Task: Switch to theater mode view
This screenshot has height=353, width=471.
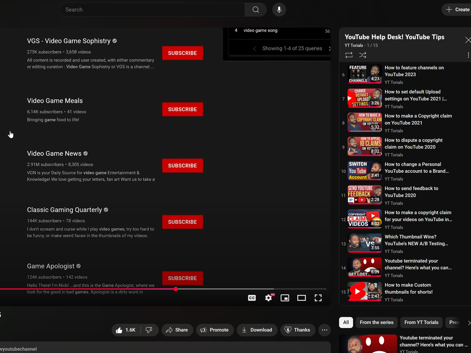Action: tap(301, 298)
